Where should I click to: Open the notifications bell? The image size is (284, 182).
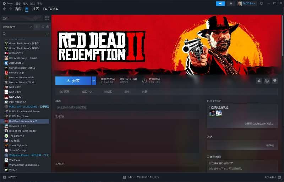[231, 4]
